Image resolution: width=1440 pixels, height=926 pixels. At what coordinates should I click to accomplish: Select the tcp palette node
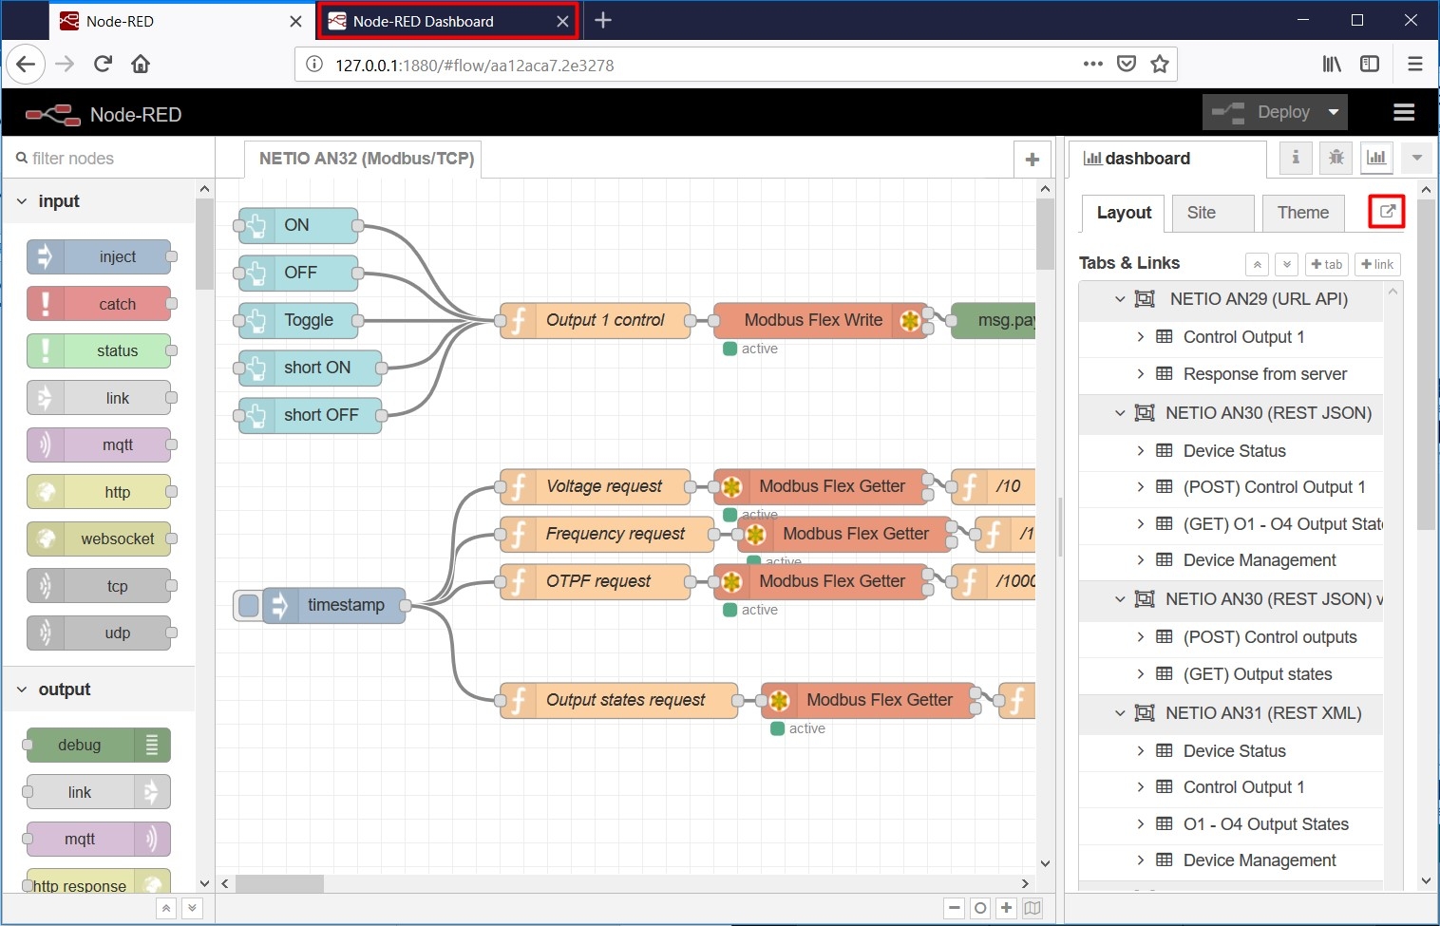tap(100, 586)
